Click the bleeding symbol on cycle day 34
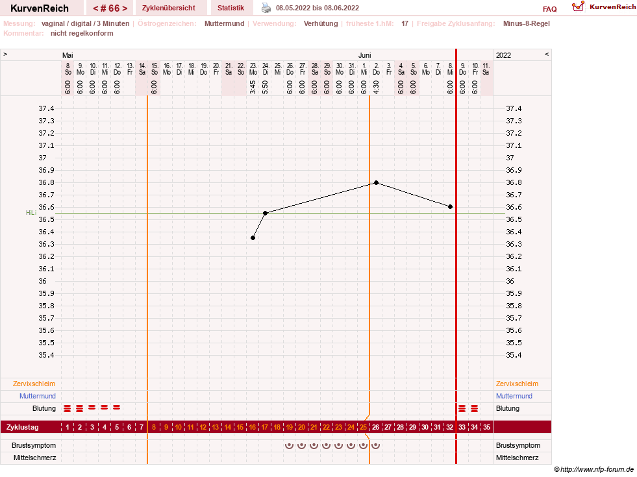 pyautogui.click(x=474, y=408)
